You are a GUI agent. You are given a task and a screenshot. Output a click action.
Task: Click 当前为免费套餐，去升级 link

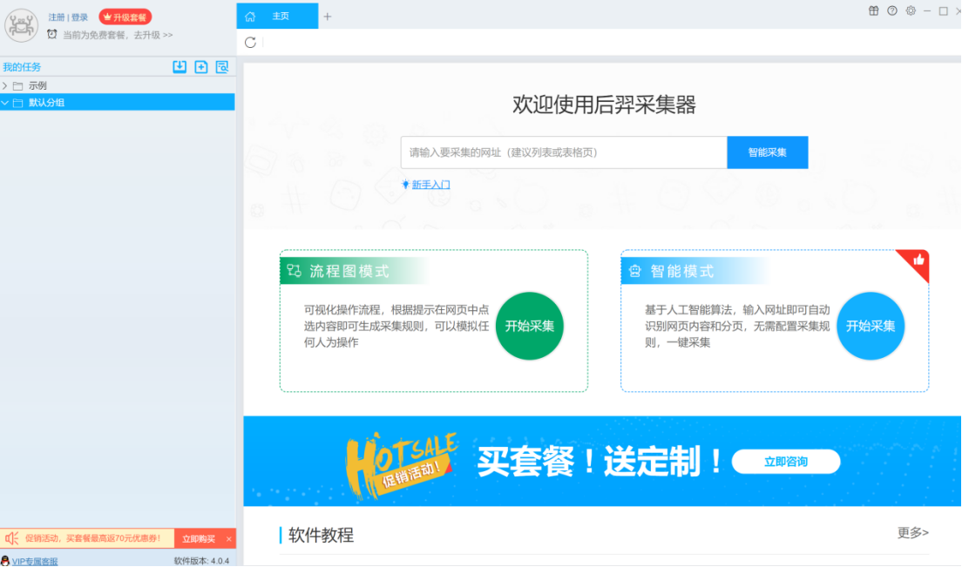(118, 35)
